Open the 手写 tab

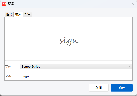tap(27, 14)
